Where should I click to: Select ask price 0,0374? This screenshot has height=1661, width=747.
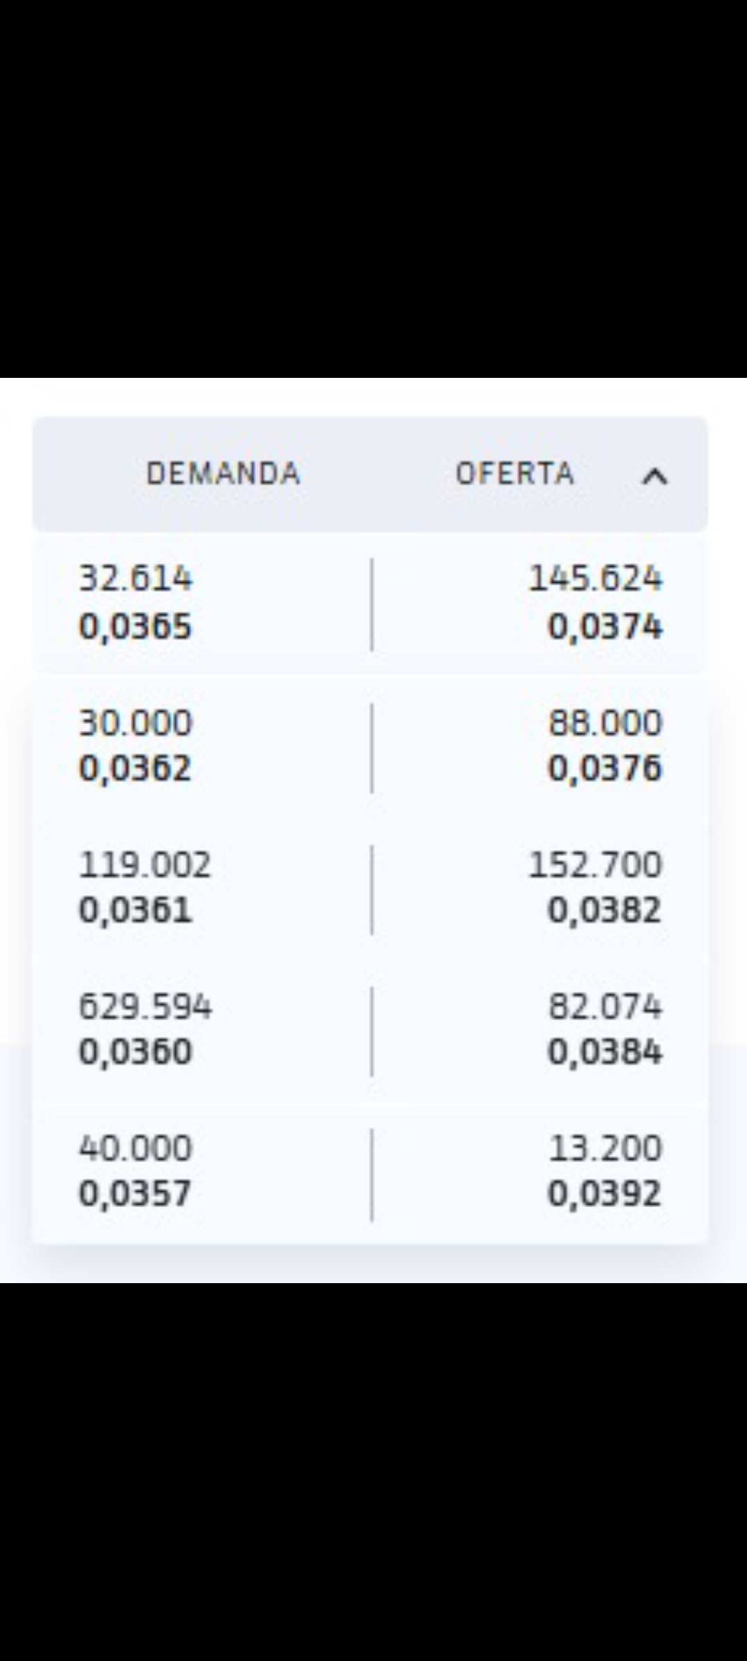pyautogui.click(x=605, y=627)
